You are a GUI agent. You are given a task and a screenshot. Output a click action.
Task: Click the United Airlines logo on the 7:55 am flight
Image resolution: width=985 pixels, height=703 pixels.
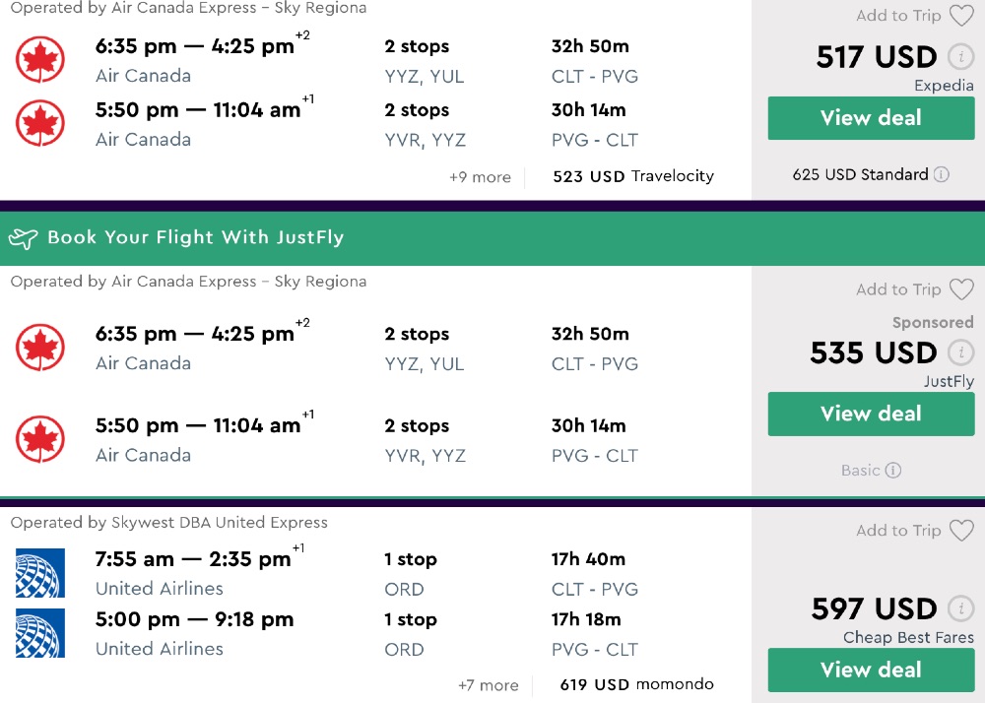coord(40,573)
